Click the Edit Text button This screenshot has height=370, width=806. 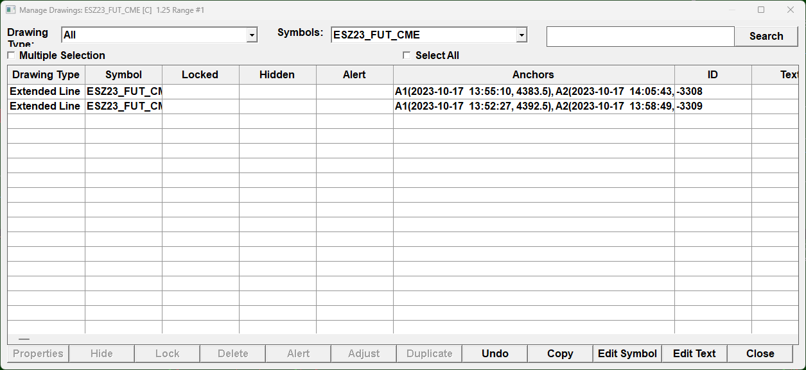(x=694, y=354)
